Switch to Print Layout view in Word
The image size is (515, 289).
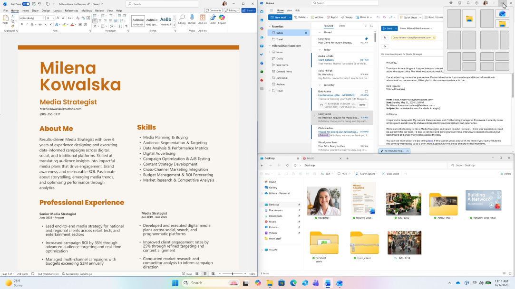tap(205, 274)
